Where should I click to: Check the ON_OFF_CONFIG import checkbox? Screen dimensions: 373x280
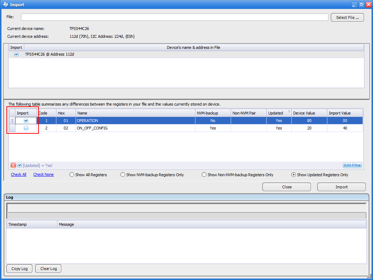26,128
